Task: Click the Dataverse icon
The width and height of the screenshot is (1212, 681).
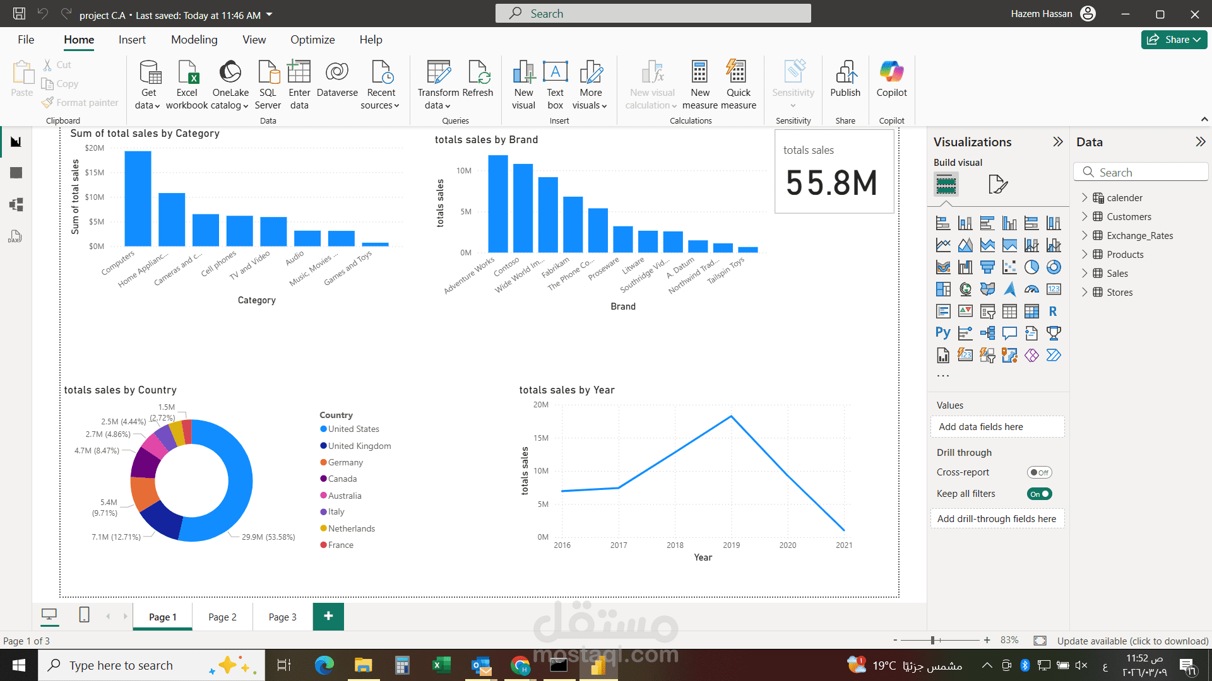Action: click(337, 73)
